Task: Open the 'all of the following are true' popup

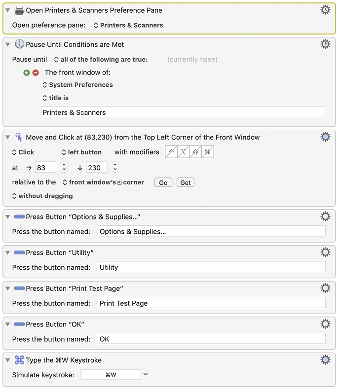Action: pos(101,59)
